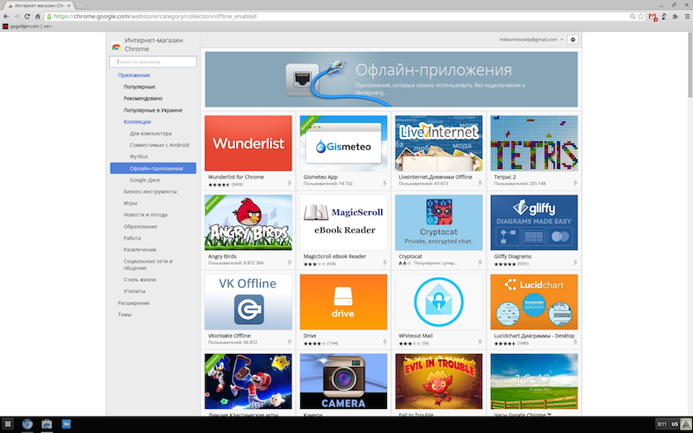Open the Web Store settings gear
This screenshot has width=693, height=433.
tap(573, 40)
